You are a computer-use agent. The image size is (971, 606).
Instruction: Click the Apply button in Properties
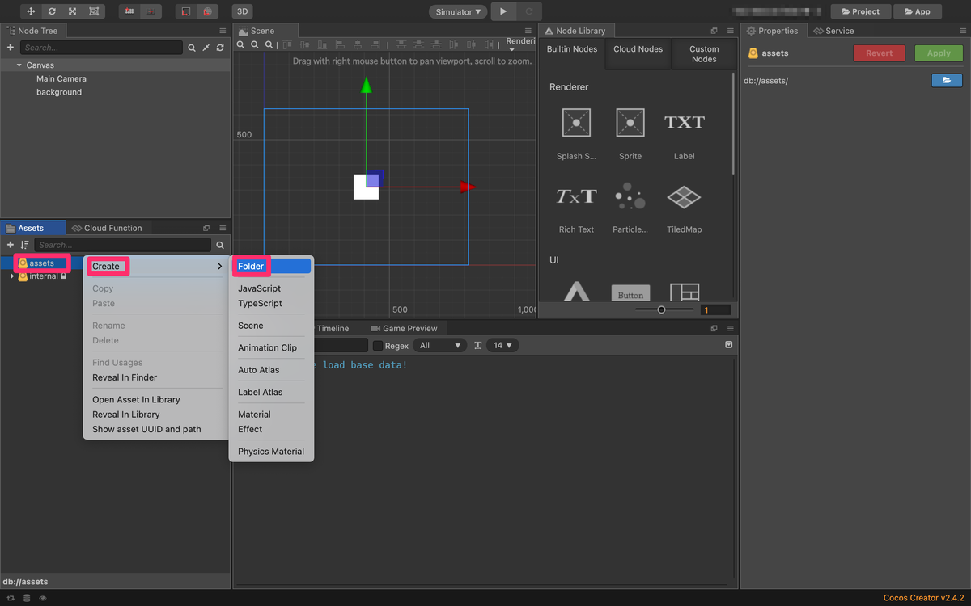tap(939, 53)
